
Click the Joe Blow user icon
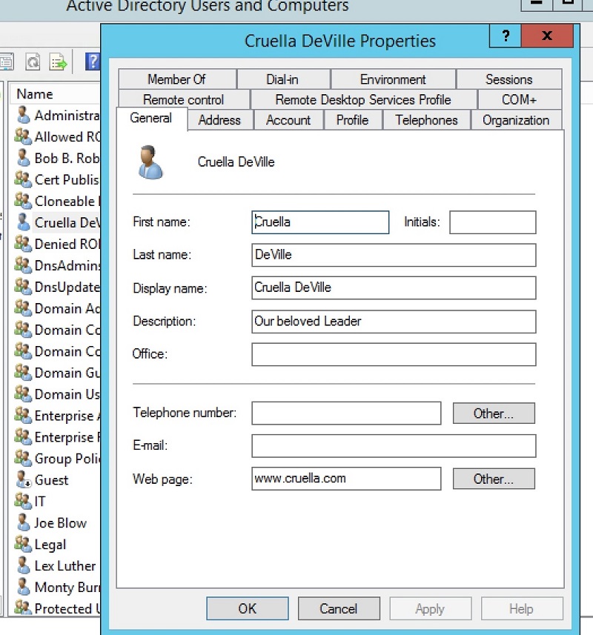point(23,522)
